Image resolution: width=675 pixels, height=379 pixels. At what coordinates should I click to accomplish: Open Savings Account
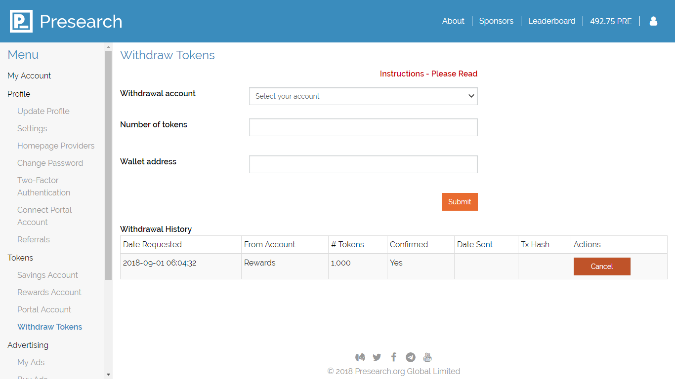(x=47, y=275)
